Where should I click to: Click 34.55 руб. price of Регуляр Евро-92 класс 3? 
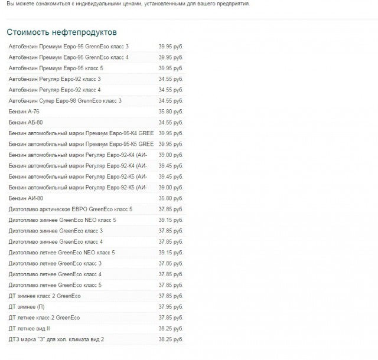point(171,79)
